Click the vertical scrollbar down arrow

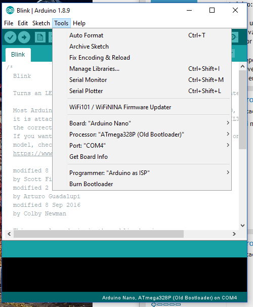242,226
